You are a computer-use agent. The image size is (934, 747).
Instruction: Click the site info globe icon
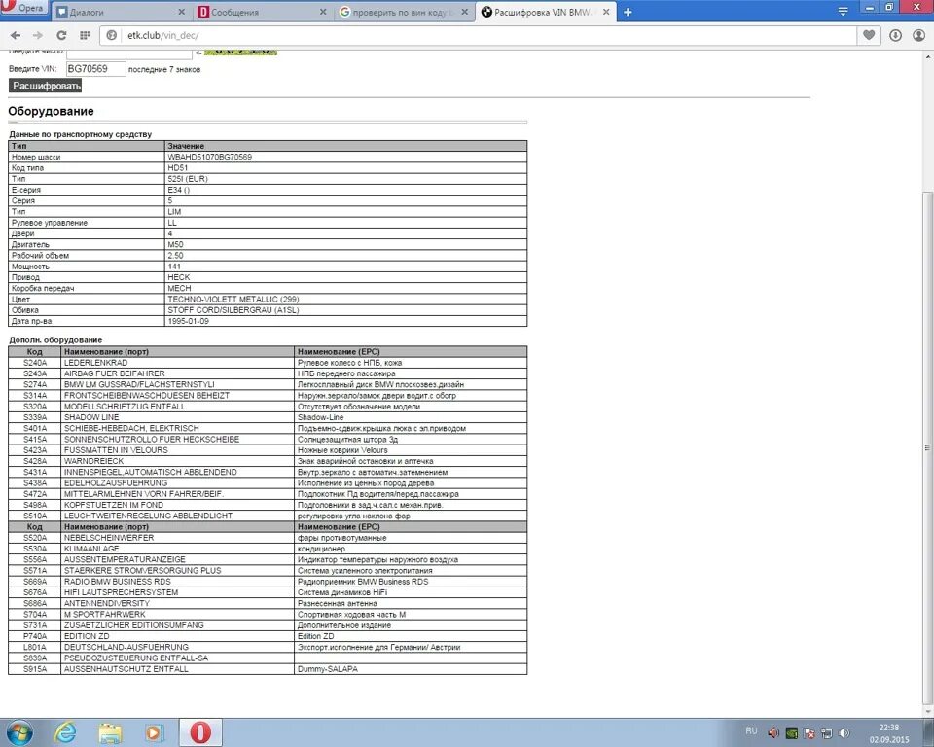[111, 36]
